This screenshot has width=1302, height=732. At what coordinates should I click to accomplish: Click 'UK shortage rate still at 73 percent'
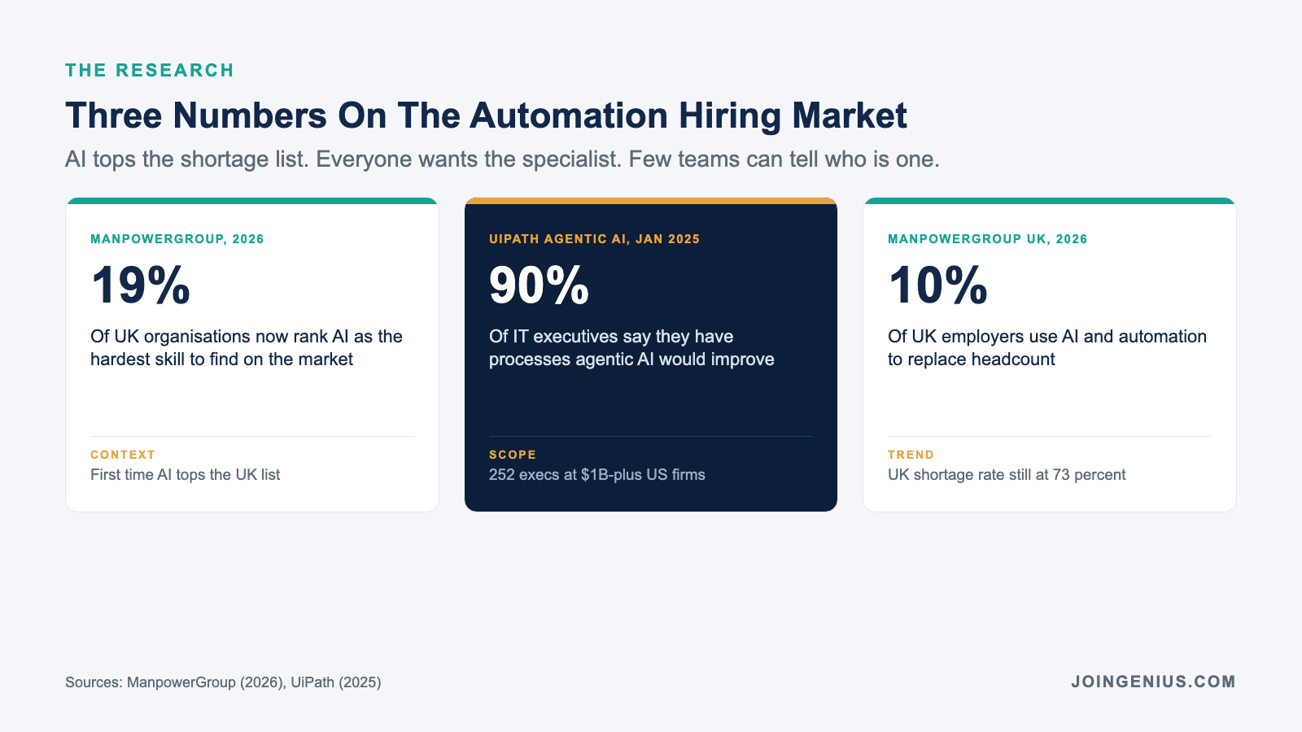click(1007, 475)
